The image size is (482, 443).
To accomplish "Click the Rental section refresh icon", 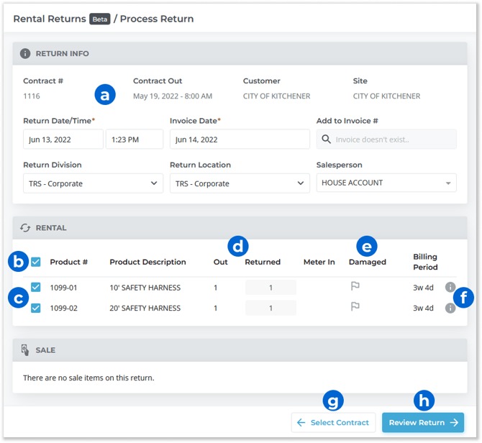I will (25, 228).
